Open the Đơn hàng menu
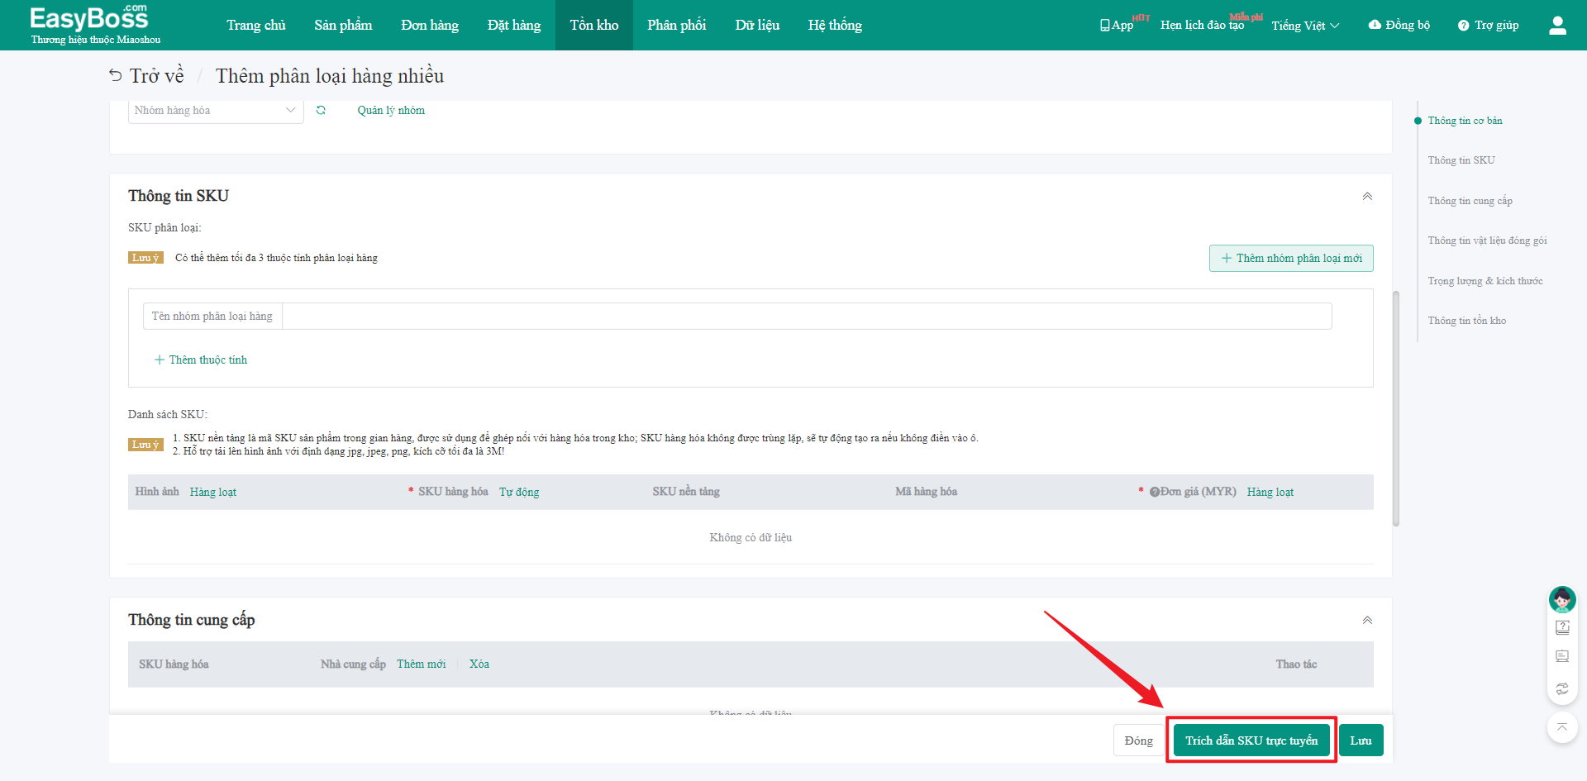The image size is (1587, 781). (x=430, y=25)
